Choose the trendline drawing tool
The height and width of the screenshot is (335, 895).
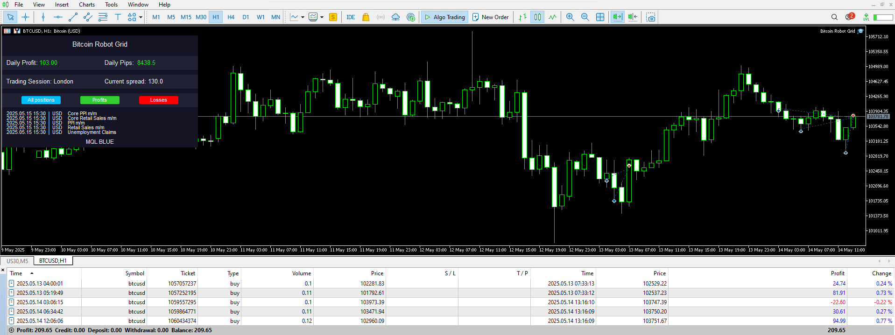click(73, 17)
